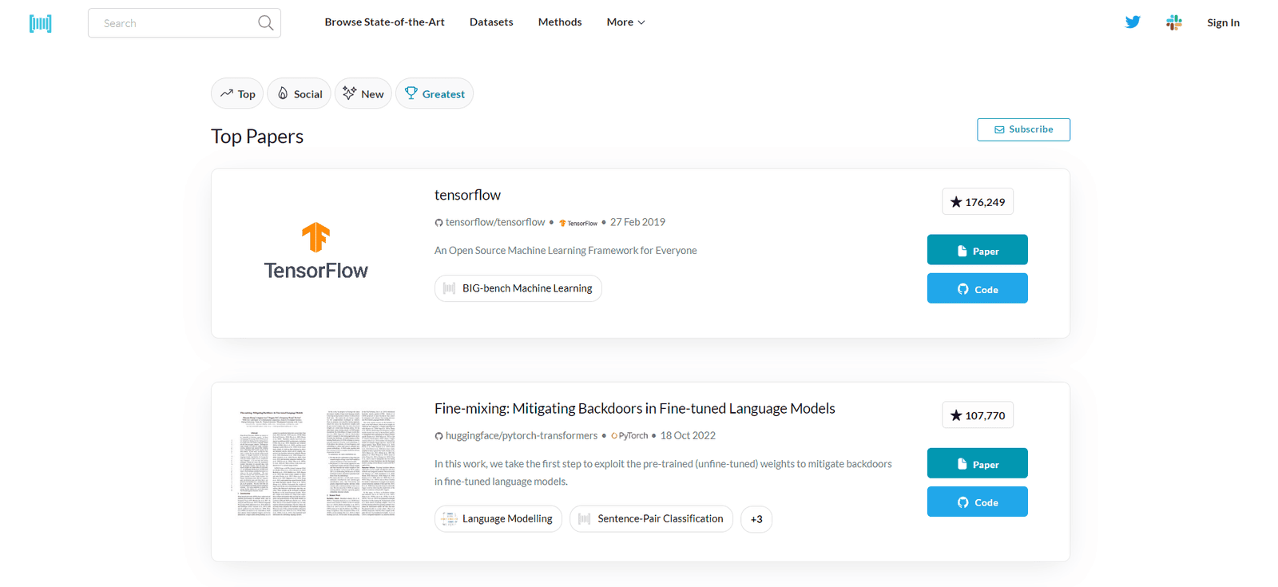This screenshot has height=587, width=1278.
Task: Open the Methods menu item
Action: (x=560, y=22)
